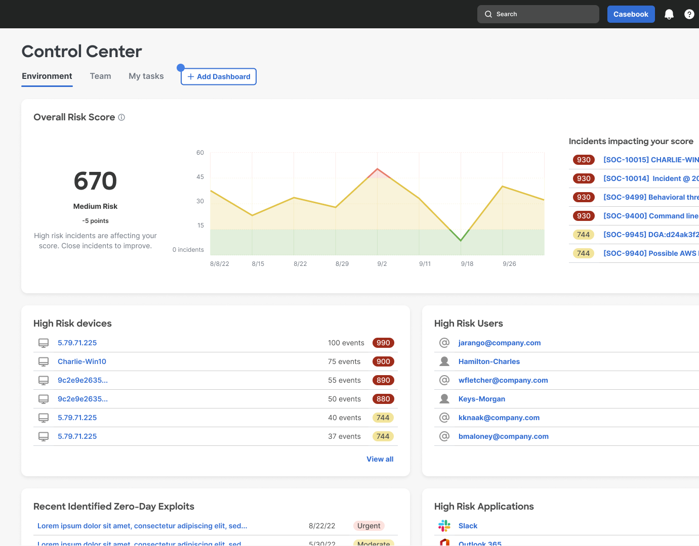
Task: Open the Casebook button
Action: click(631, 14)
